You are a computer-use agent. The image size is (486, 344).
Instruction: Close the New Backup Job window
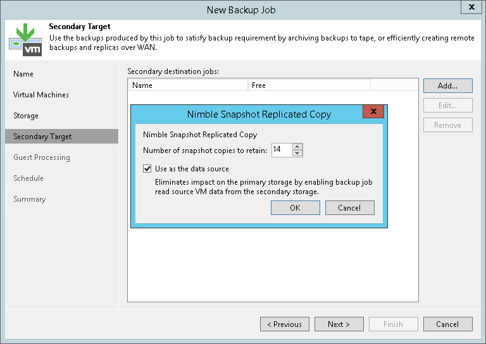coord(471,7)
